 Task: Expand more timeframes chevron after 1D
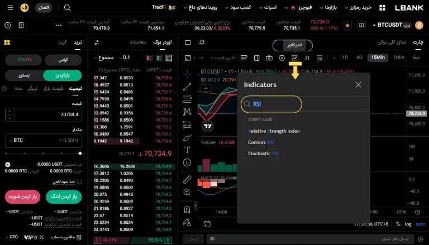click(x=334, y=57)
